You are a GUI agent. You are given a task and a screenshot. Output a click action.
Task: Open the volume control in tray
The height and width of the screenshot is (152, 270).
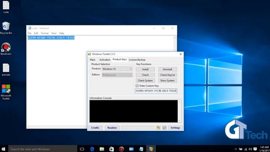250,149
